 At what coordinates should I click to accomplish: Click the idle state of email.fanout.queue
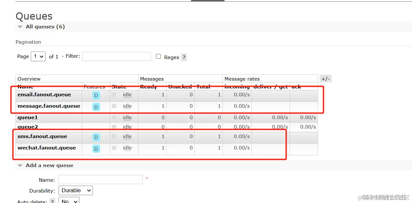point(127,95)
